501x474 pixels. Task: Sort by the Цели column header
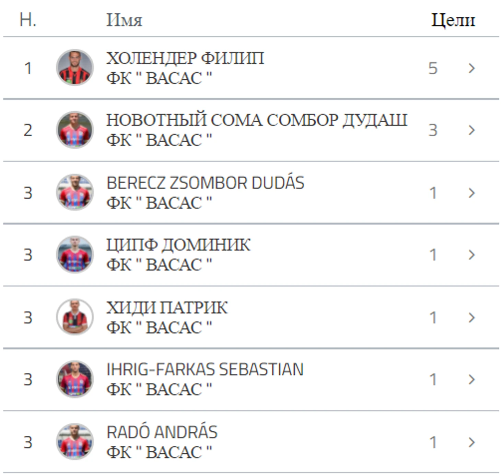[x=453, y=20]
